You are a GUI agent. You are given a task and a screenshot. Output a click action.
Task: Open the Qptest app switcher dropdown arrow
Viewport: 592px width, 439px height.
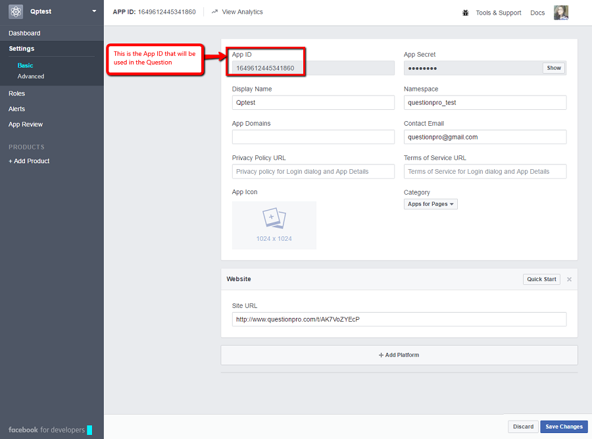[94, 11]
